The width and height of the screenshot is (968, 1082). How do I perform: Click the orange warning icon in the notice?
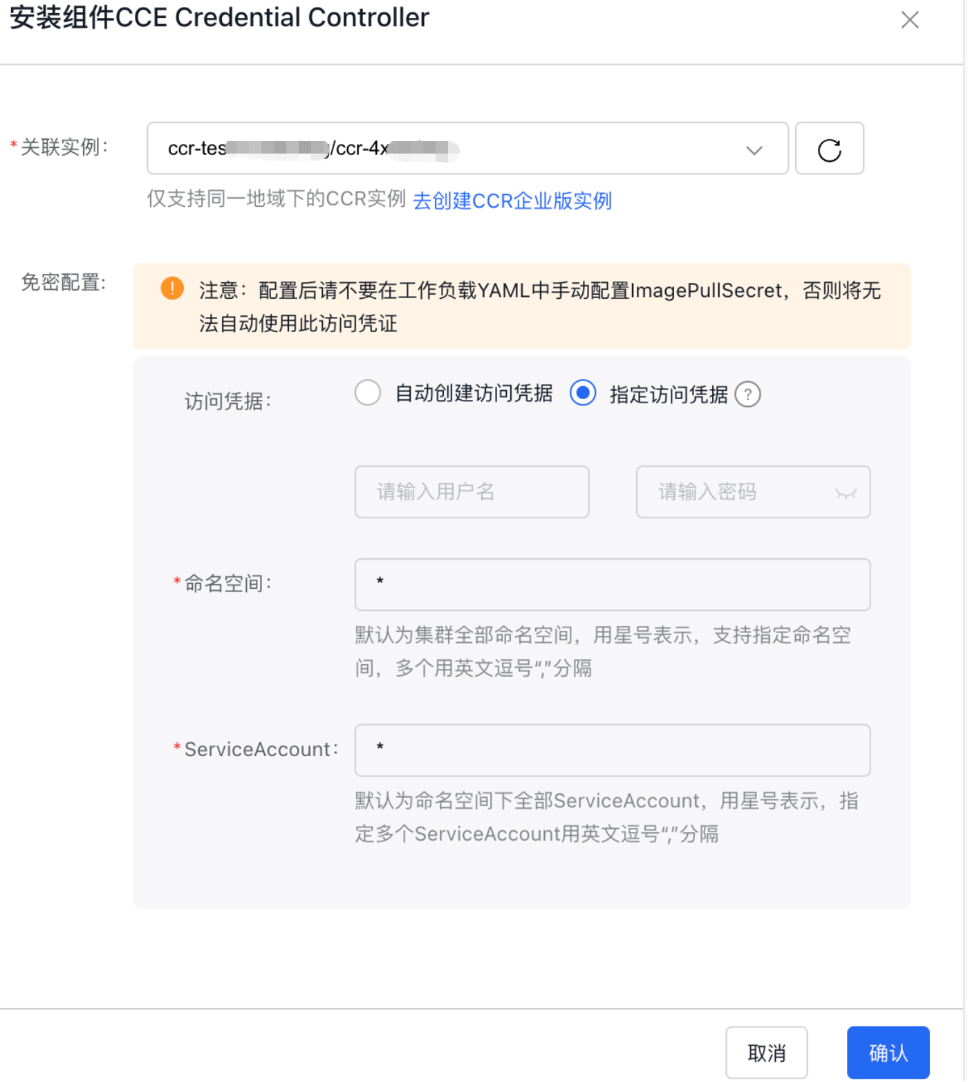[172, 288]
